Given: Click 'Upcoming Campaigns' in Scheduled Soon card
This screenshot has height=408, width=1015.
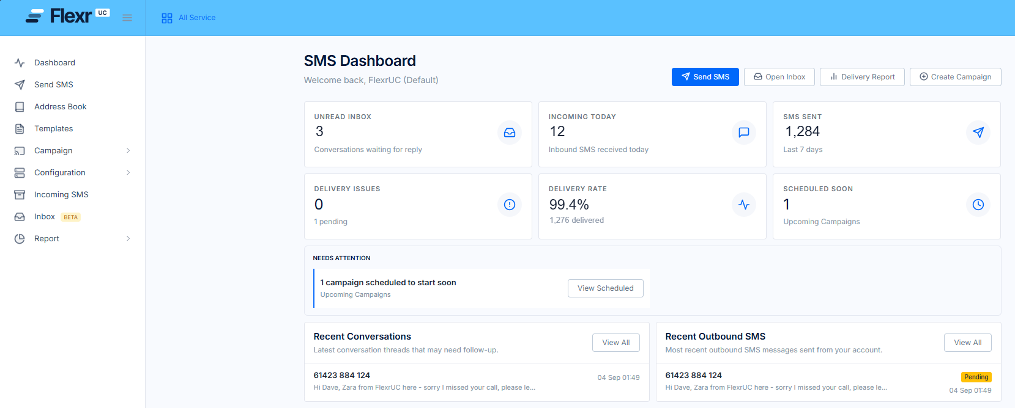Looking at the screenshot, I should coord(822,222).
